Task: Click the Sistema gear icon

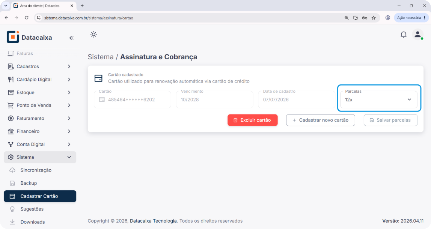Action: tap(11, 157)
